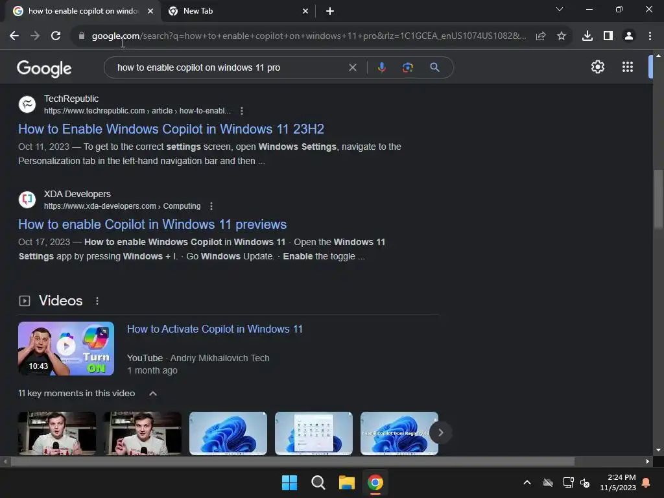Click the techrepublic.com URL breadcrumb
Screen dimensions: 664x498
(x=137, y=111)
